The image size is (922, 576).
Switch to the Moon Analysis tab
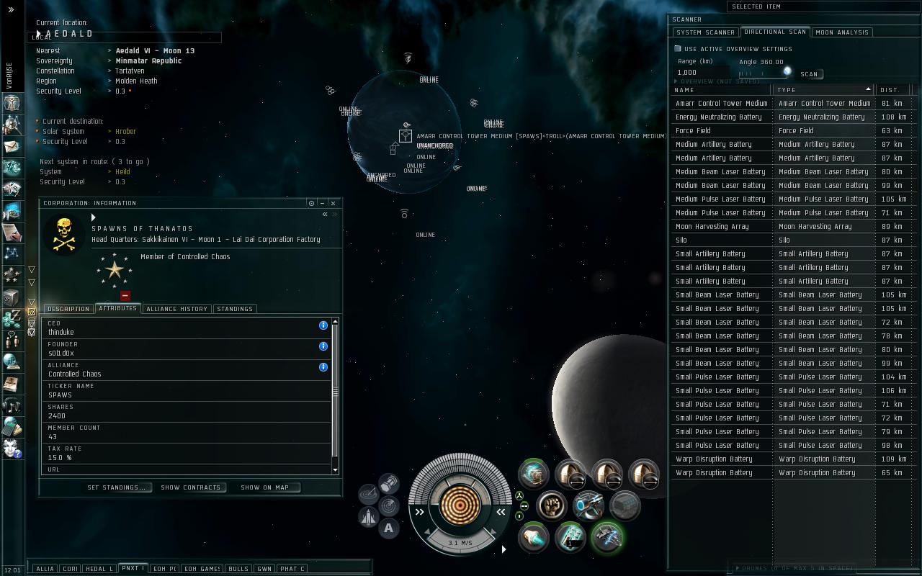click(842, 32)
